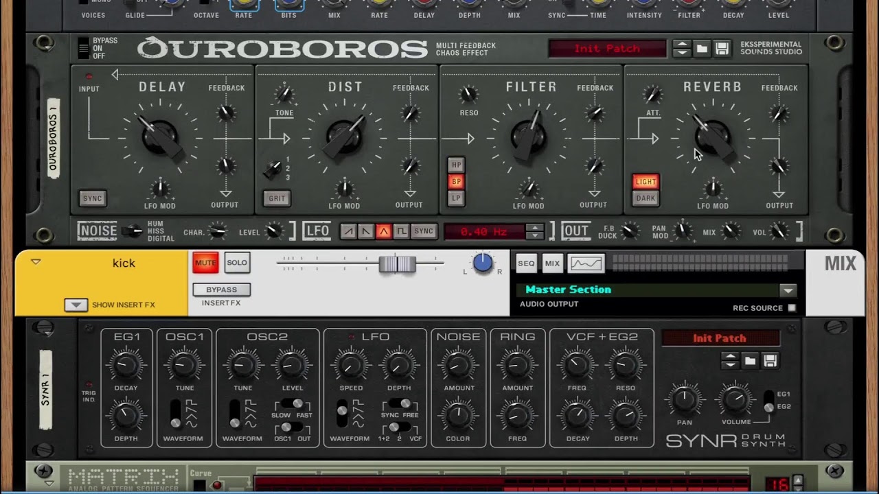The image size is (879, 494).
Task: Select the BP filter type
Action: [x=456, y=182]
